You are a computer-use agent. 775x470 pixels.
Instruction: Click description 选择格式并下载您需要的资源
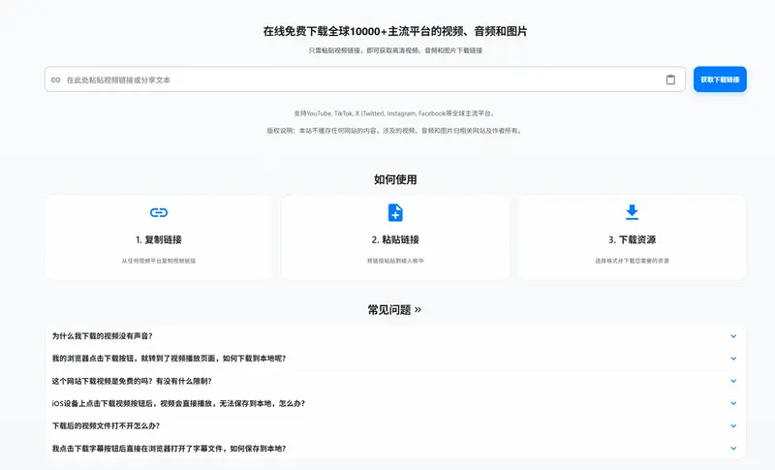click(x=632, y=261)
